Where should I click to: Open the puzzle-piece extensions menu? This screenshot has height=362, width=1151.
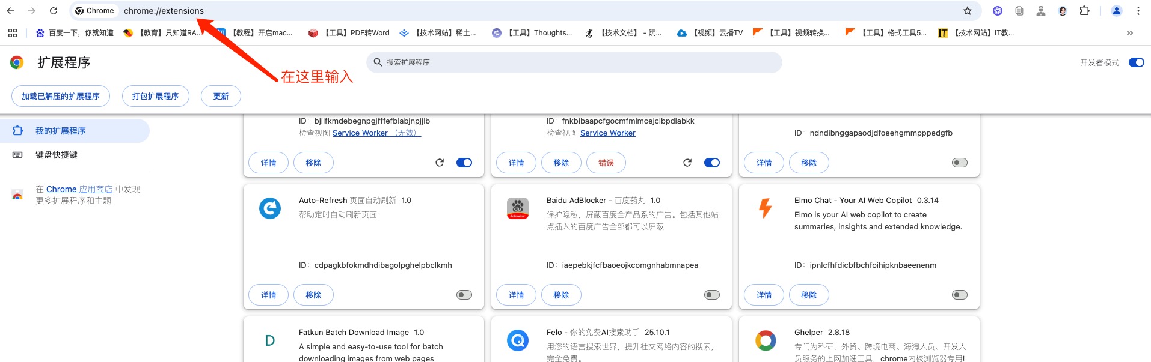1084,11
